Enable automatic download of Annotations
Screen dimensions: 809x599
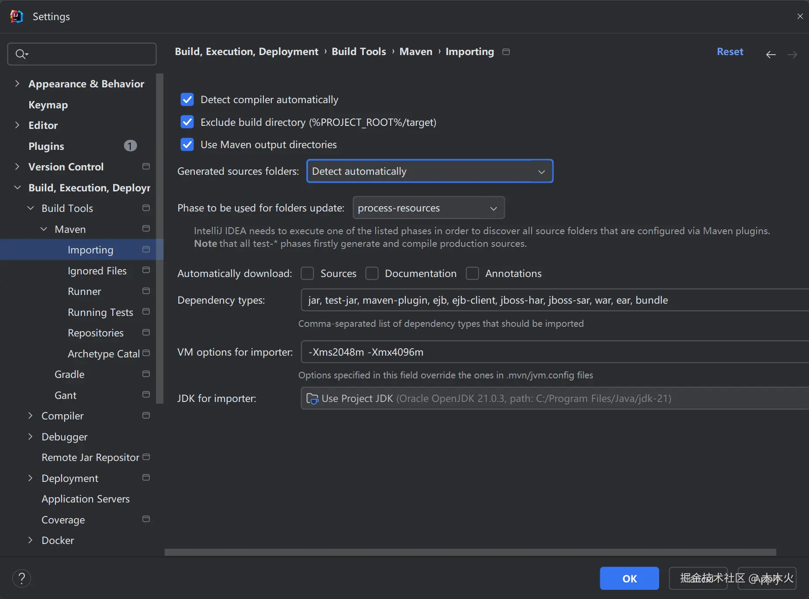coord(472,274)
